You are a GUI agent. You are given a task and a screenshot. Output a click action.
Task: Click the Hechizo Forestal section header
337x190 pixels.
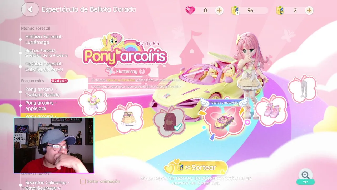[36, 28]
